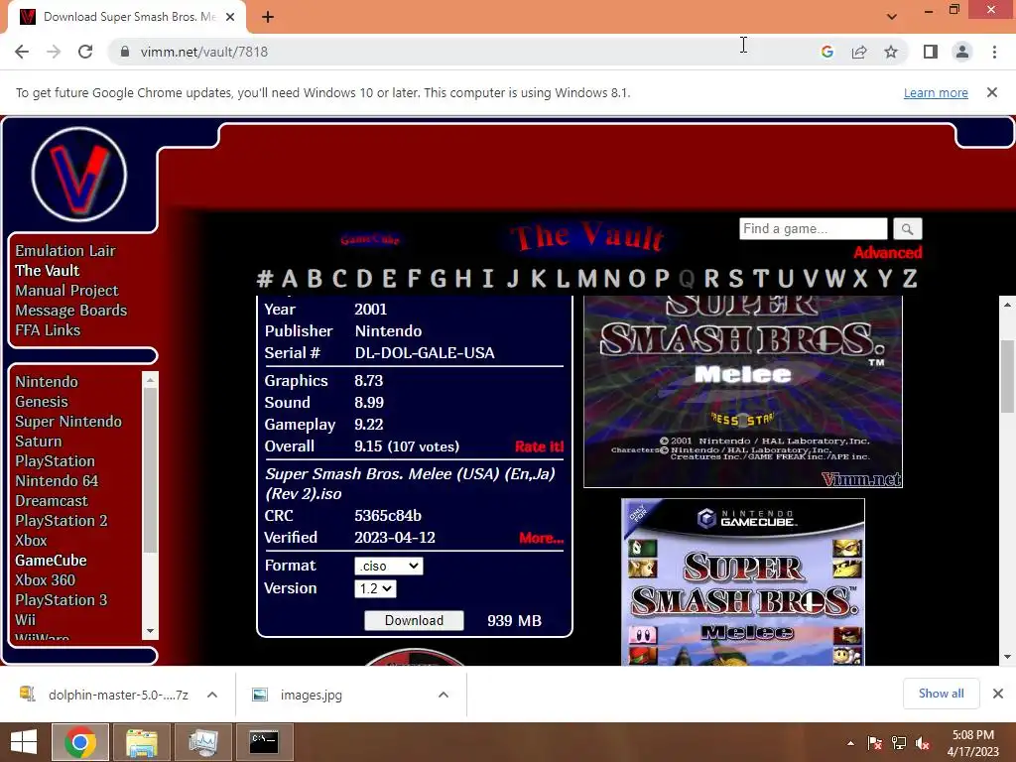This screenshot has height=762, width=1016.
Task: Open the Version 1.2 dropdown
Action: tap(375, 588)
